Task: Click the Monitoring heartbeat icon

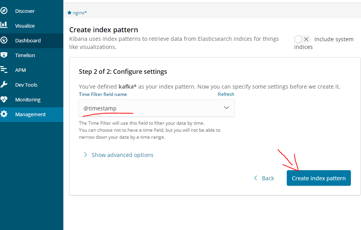Action: [x=4, y=99]
